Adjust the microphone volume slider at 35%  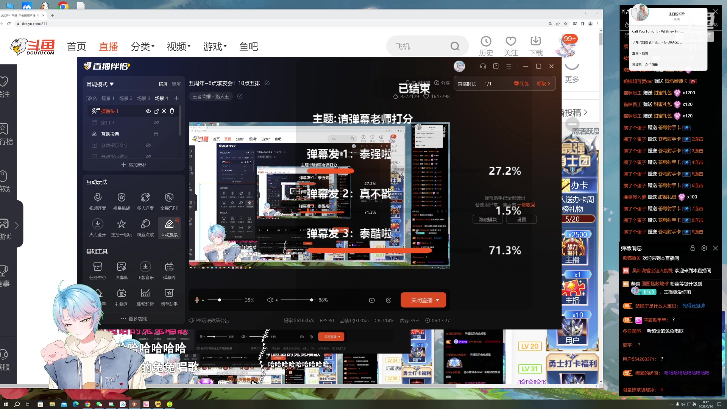point(220,300)
